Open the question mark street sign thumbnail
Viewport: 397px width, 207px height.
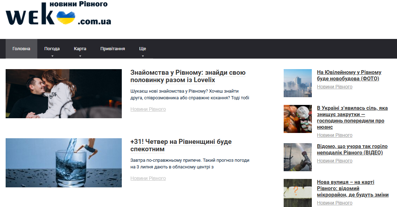298,193
